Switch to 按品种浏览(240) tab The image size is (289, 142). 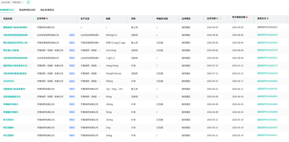coord(27,10)
